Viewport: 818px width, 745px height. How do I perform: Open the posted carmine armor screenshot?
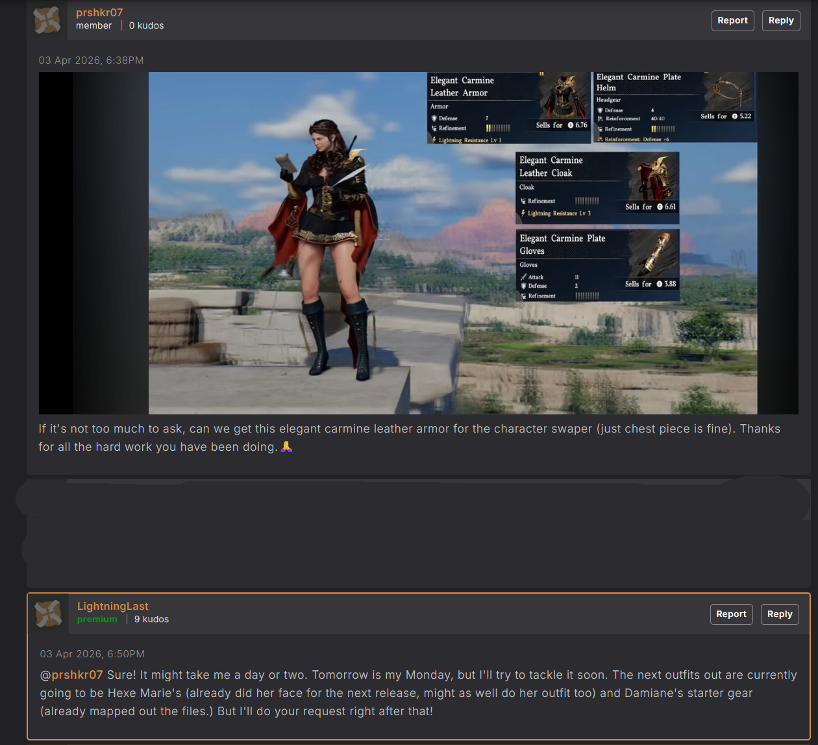(419, 243)
